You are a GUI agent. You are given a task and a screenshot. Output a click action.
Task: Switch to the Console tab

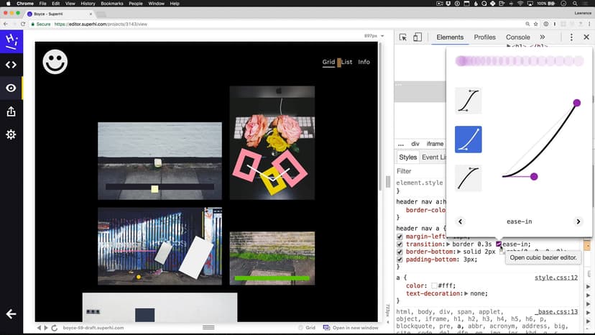click(517, 37)
